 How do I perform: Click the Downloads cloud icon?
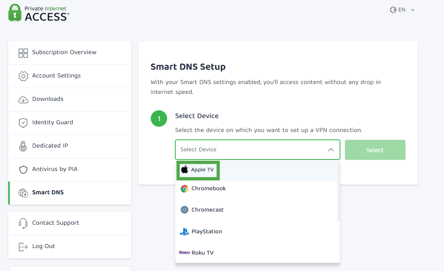(x=23, y=100)
